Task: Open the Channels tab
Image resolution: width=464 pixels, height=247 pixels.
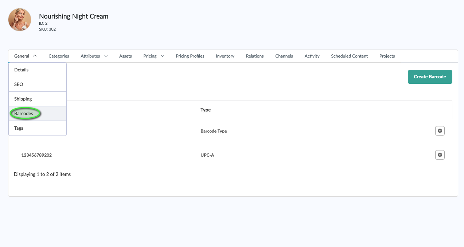Action: click(284, 56)
